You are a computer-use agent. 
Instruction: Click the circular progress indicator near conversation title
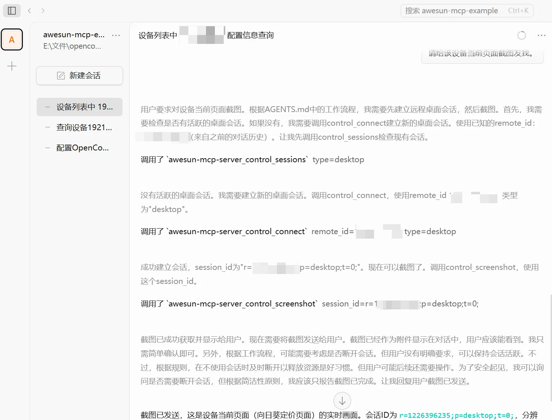tap(522, 35)
